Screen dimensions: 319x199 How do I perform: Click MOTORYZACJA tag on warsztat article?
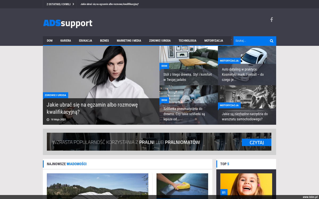pyautogui.click(x=229, y=105)
